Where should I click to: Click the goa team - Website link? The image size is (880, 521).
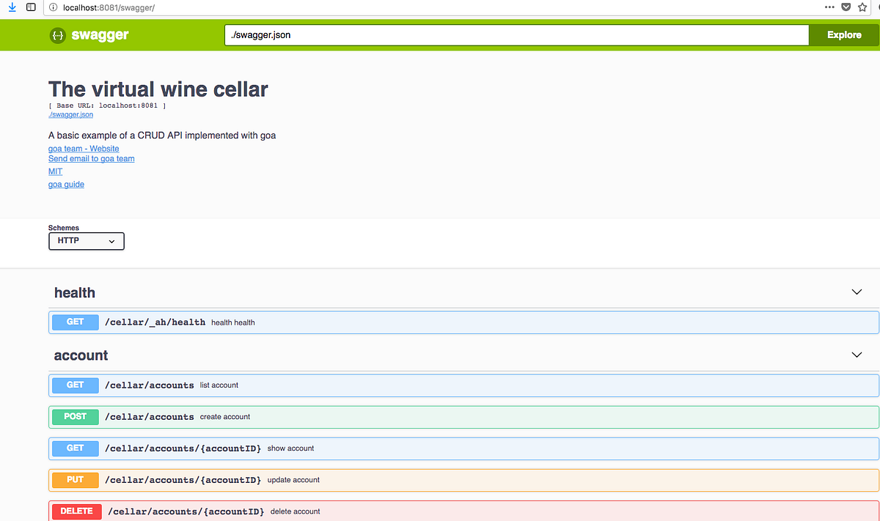tap(84, 148)
